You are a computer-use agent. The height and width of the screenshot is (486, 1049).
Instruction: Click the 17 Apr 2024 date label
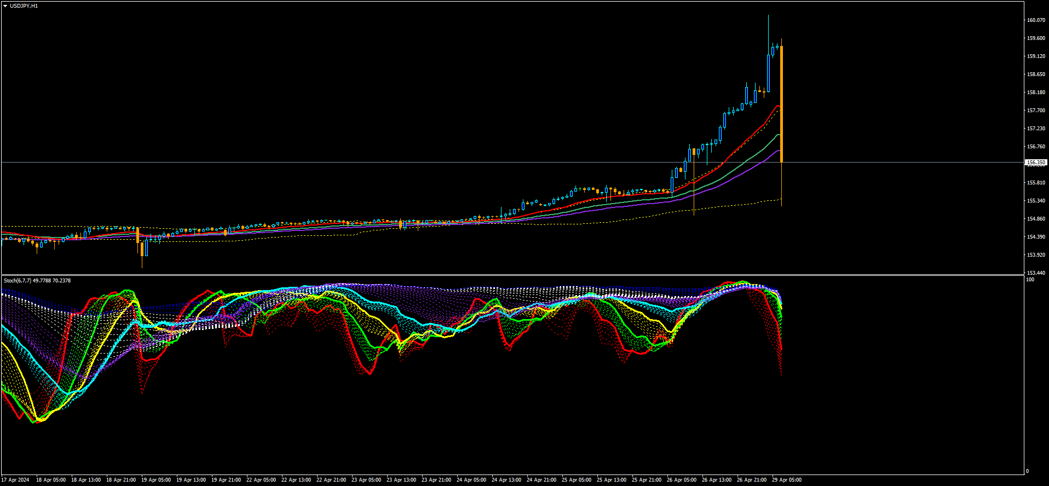coord(15,480)
